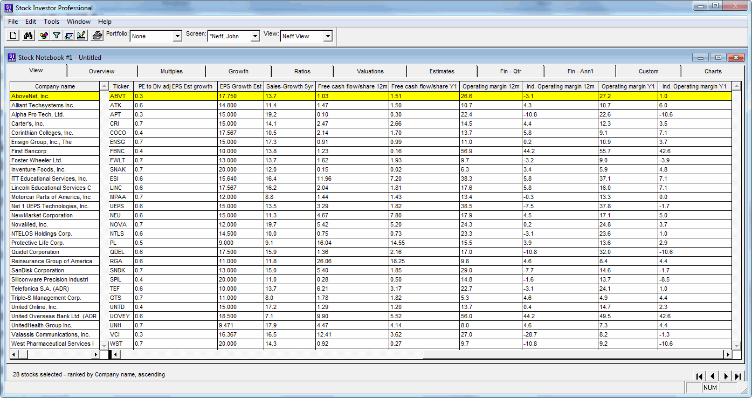Open the Portfolio dropdown
The width and height of the screenshot is (752, 398).
click(177, 37)
